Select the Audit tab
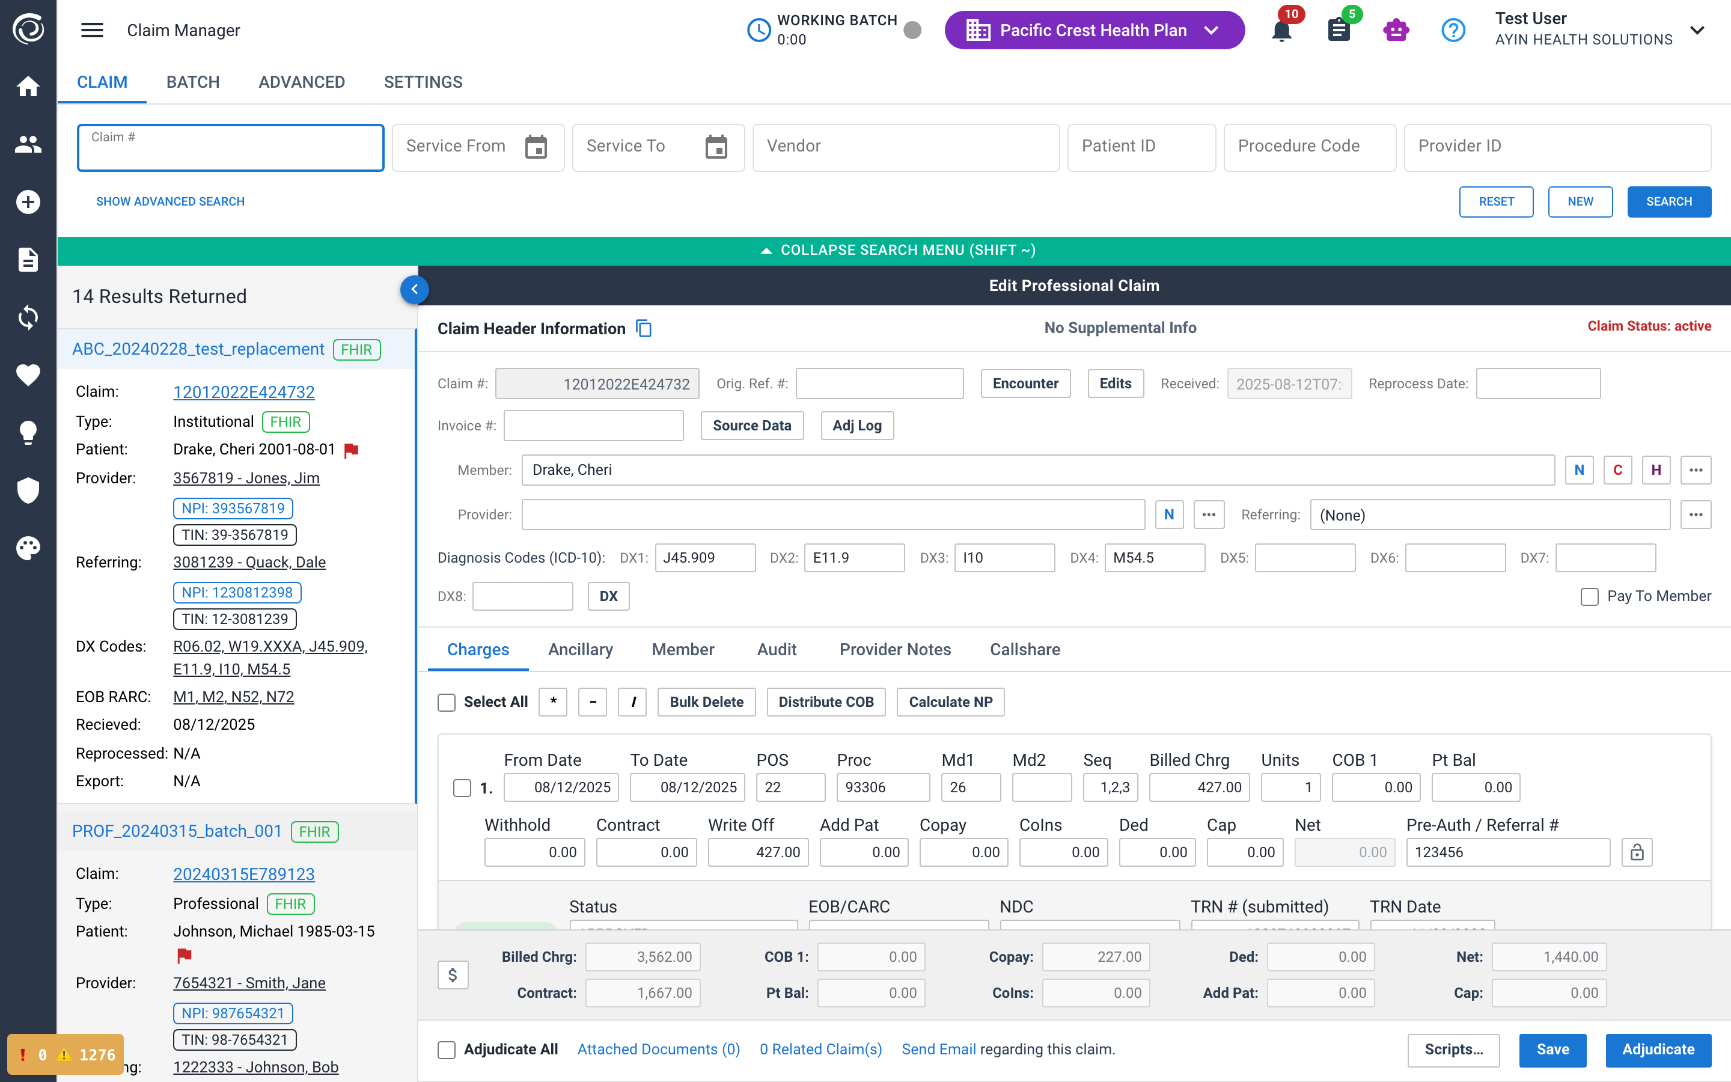1731x1082 pixels. click(777, 650)
